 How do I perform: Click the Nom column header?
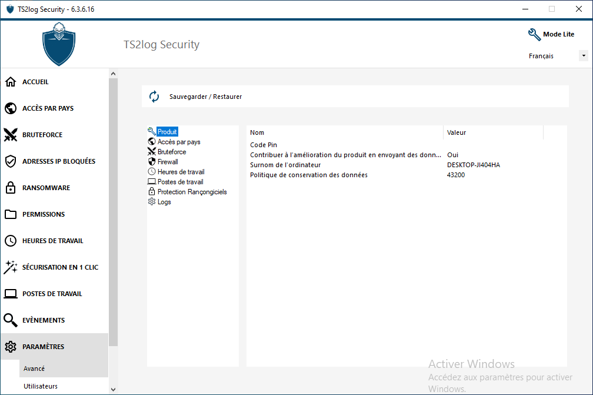point(345,132)
